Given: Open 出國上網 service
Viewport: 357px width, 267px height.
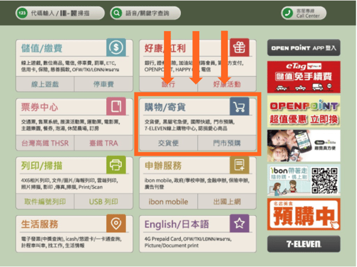Looking at the screenshot, I should coord(227,201).
